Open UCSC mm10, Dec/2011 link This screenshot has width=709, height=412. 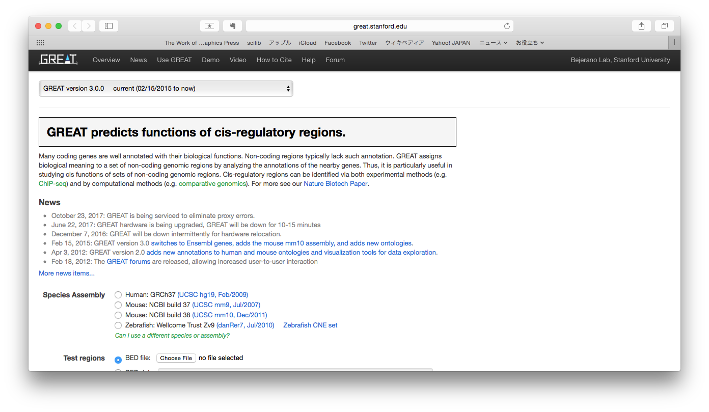click(x=230, y=315)
